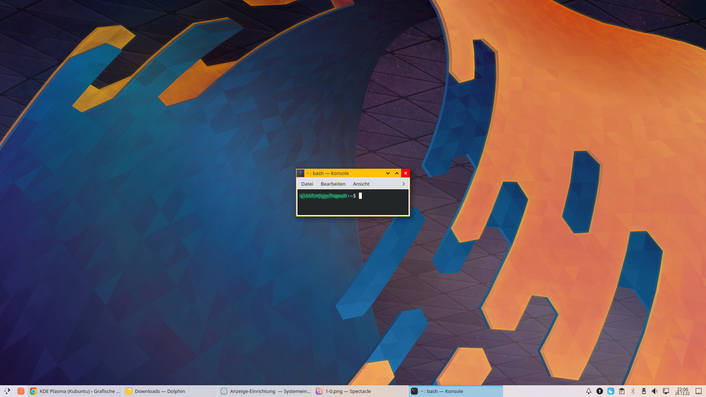Expand the hidden menu items chevron in Konsole
706x397 pixels.
[x=403, y=184]
